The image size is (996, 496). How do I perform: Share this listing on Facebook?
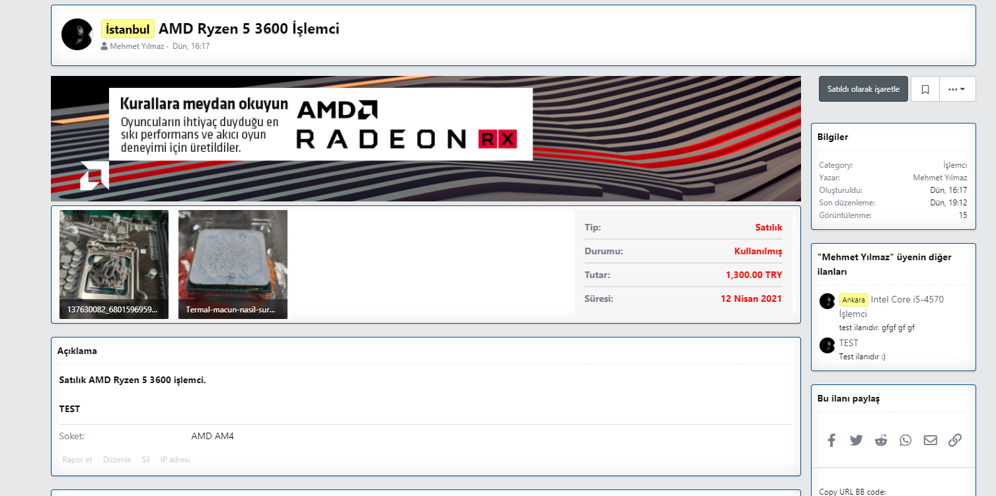coord(831,440)
